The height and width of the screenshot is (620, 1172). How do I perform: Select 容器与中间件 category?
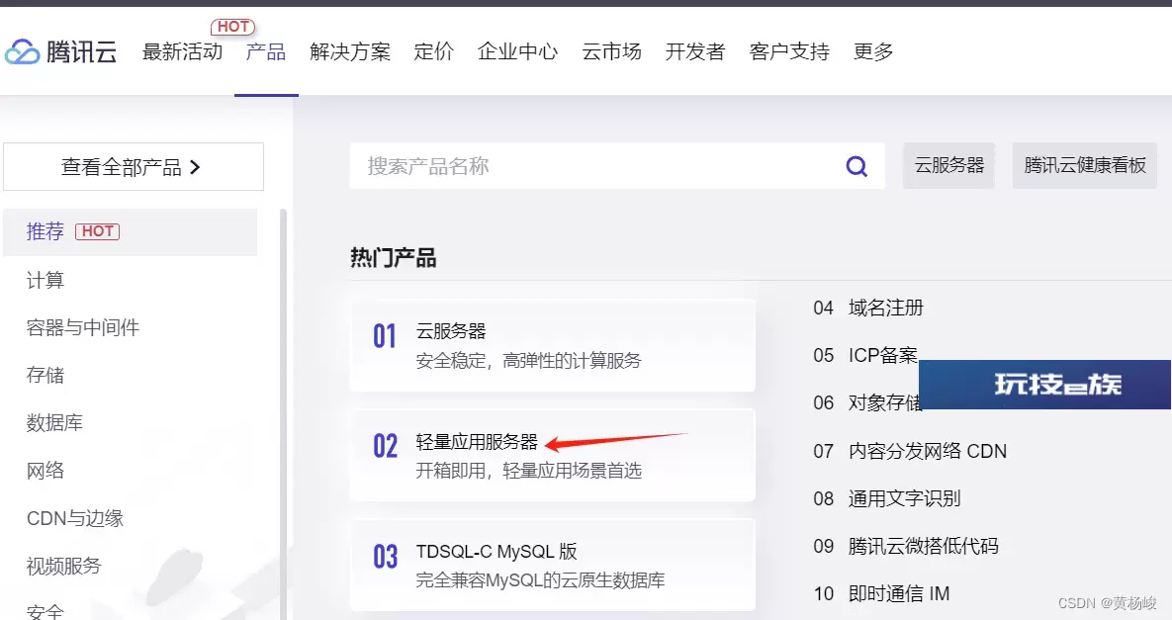pyautogui.click(x=83, y=327)
